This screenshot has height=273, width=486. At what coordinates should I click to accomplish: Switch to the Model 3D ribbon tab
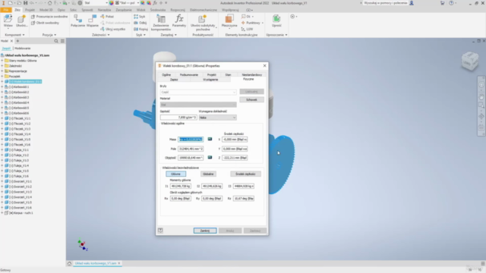pyautogui.click(x=46, y=10)
